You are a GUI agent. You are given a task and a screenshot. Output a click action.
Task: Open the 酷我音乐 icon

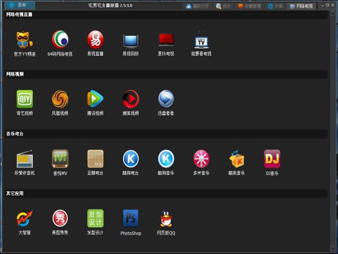pyautogui.click(x=237, y=159)
